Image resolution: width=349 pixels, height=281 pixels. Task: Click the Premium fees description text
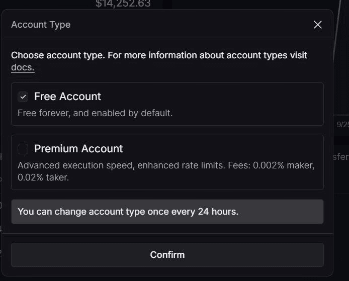166,171
